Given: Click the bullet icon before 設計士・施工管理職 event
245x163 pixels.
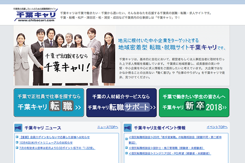Looking at the screenshot, I should click(x=127, y=148).
